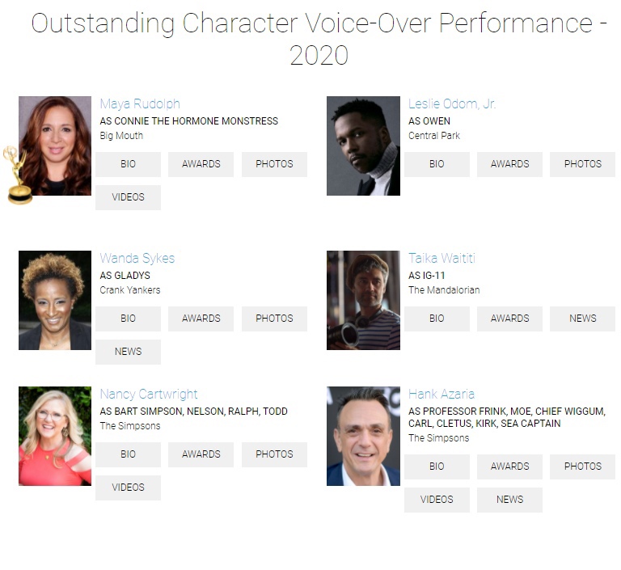The image size is (621, 570).
Task: Visit the Taika Waititi name link
Action: point(441,259)
